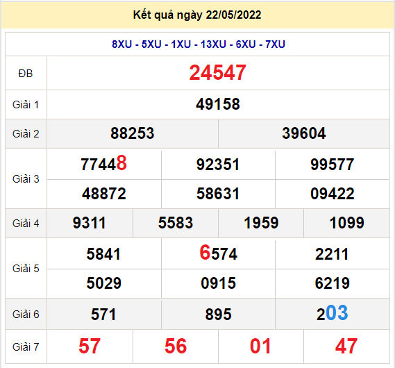
Task: Click the Giải 1 label
Action: pyautogui.click(x=26, y=105)
